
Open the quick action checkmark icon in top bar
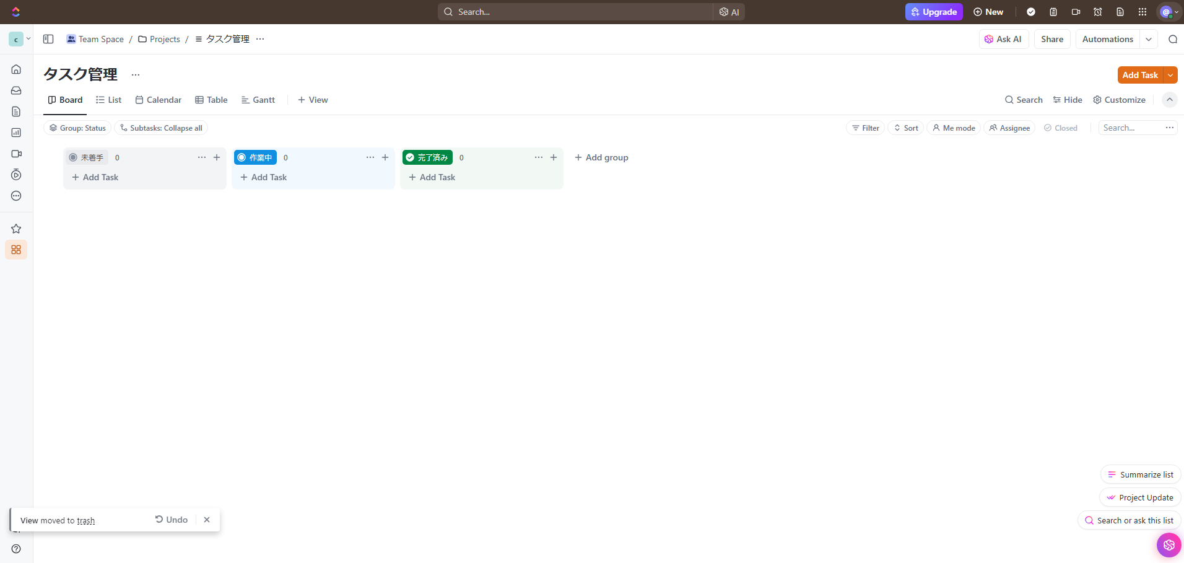1031,12
